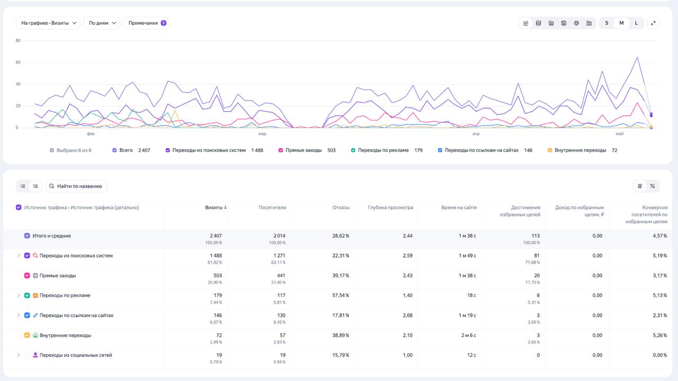678x381 pixels.
Task: Select the pie chart view icon
Action: click(576, 23)
